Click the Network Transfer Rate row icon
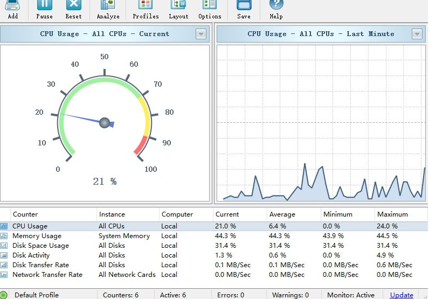 tap(4, 275)
